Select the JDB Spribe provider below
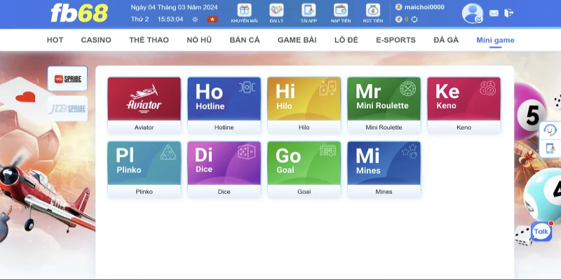Image resolution: width=561 pixels, height=280 pixels. (67, 108)
